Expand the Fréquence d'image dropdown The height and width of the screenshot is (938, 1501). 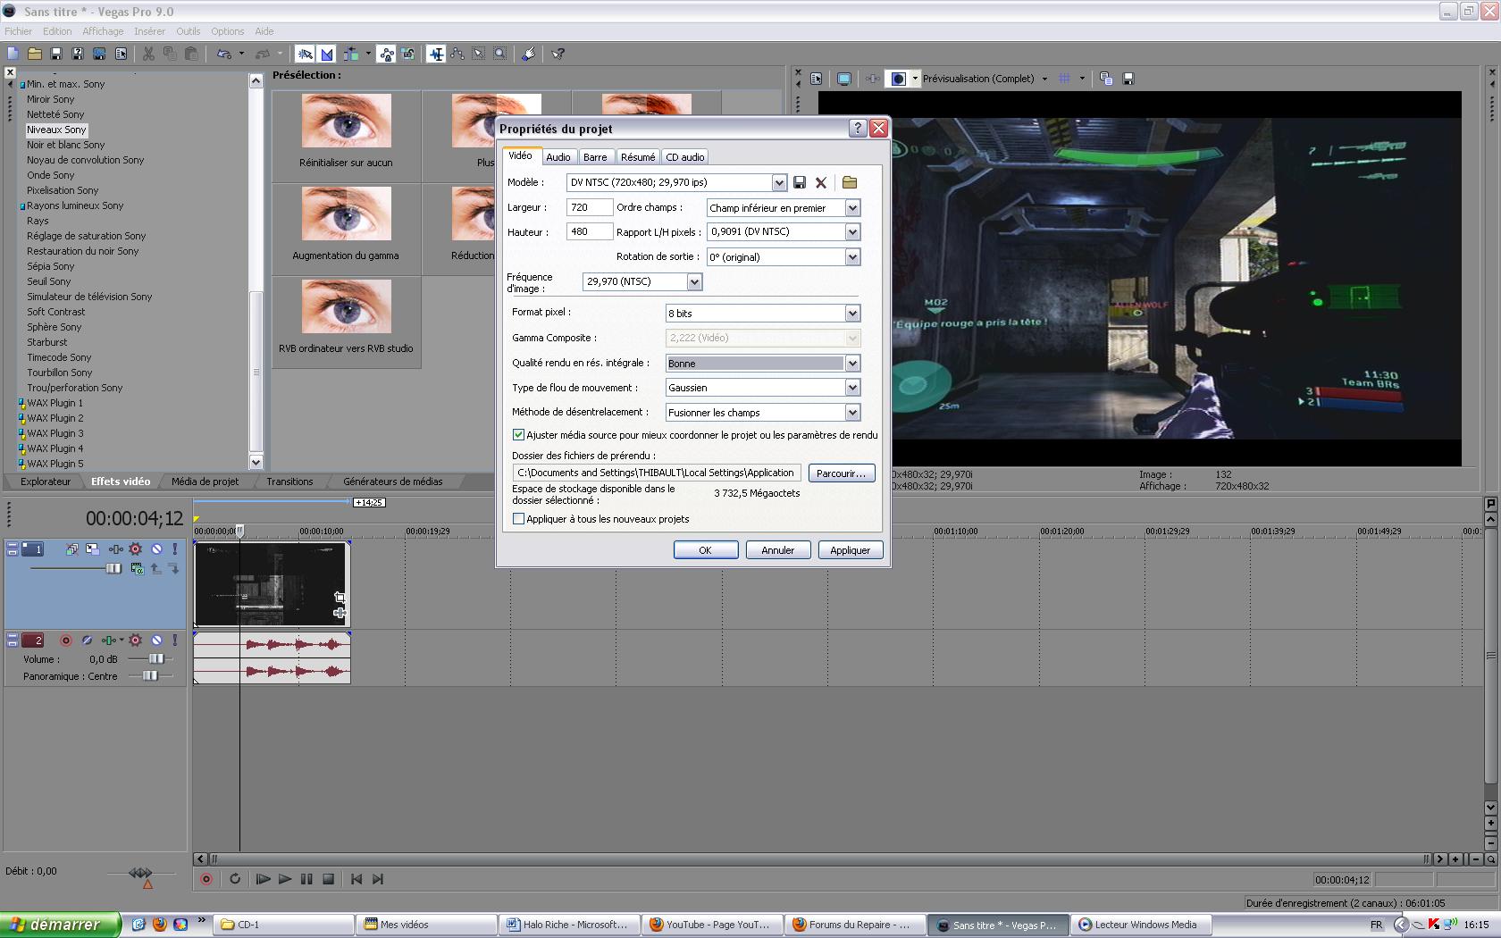[x=694, y=281]
